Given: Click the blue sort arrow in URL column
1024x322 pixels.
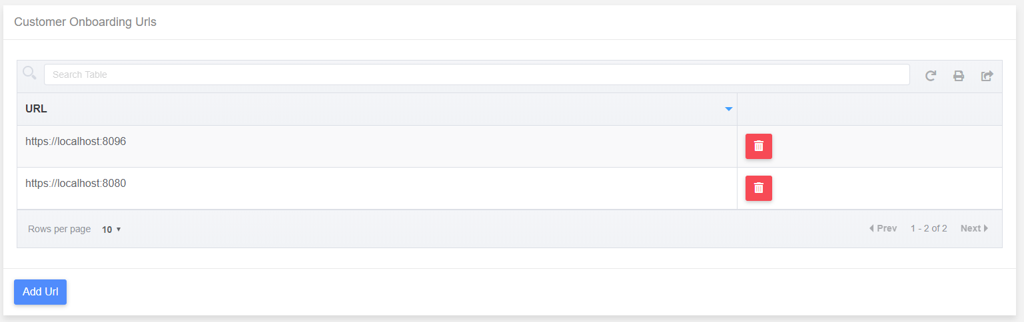Looking at the screenshot, I should pos(729,109).
